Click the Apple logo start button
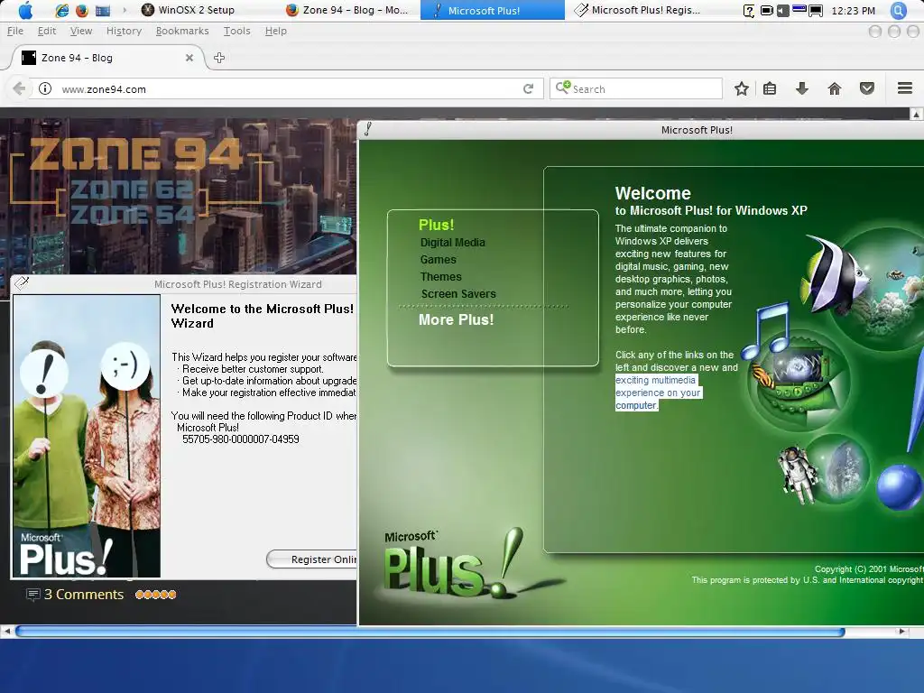 pyautogui.click(x=25, y=10)
